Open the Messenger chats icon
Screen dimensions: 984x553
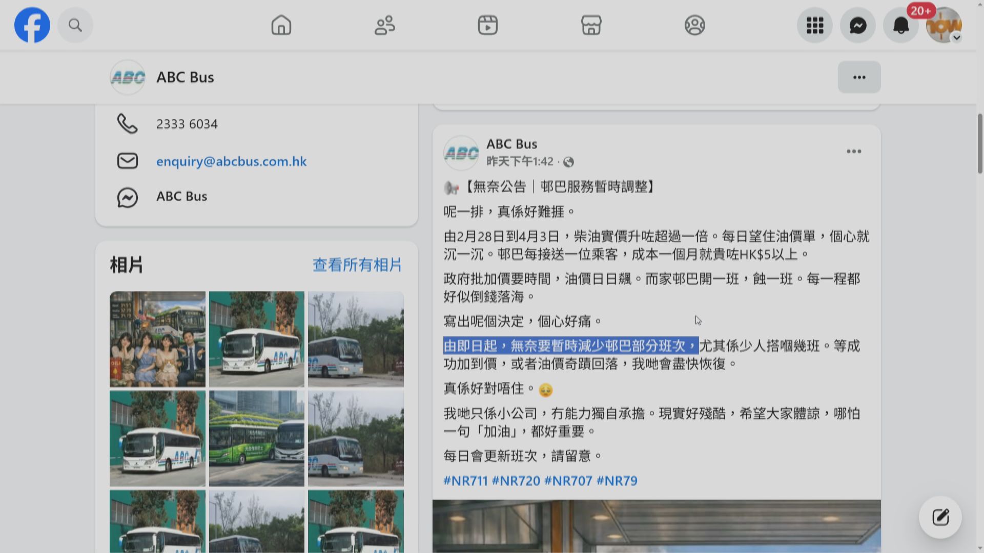[x=857, y=25]
